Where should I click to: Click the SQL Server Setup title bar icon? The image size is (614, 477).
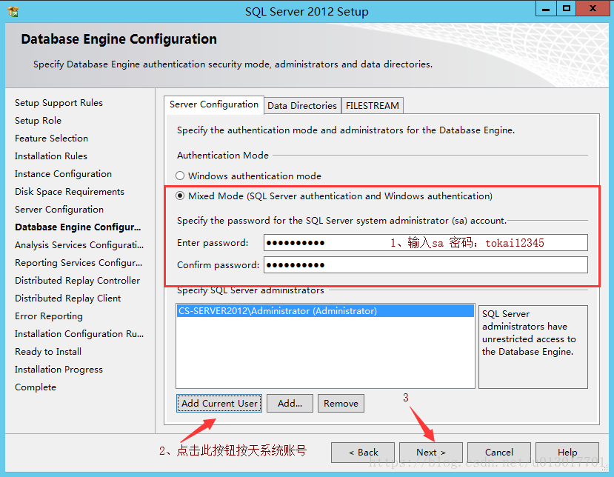click(13, 11)
